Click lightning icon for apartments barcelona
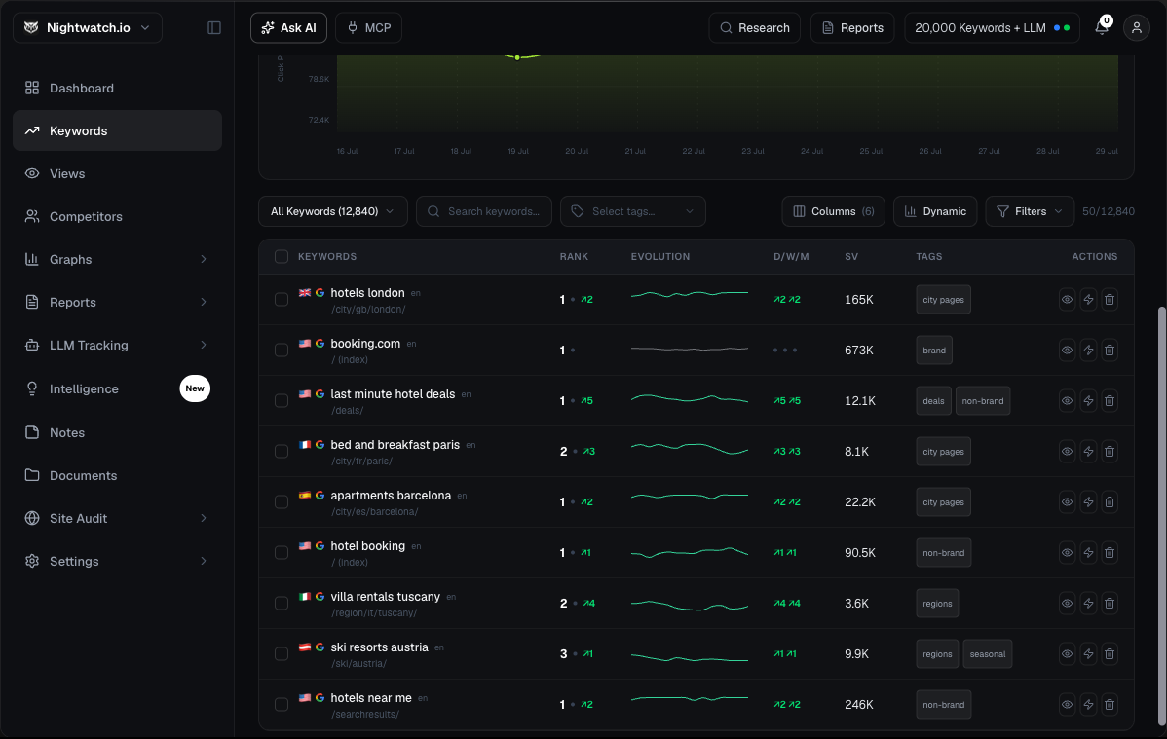The width and height of the screenshot is (1167, 739). pos(1088,501)
